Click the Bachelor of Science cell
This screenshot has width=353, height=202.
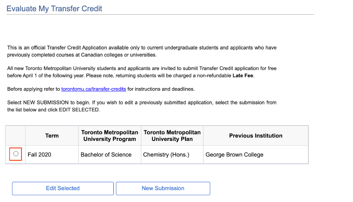click(106, 155)
